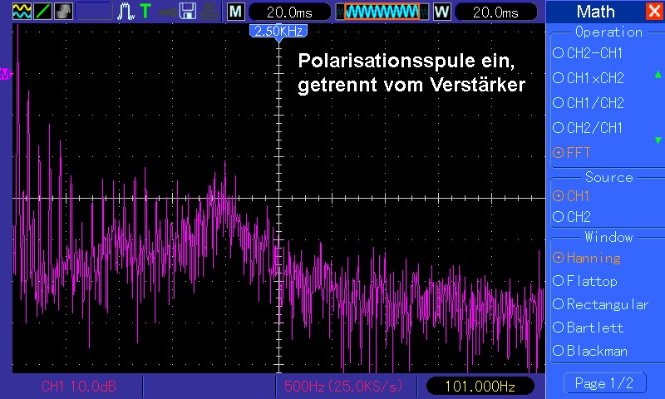This screenshot has height=399, width=665.
Task: Click the waveform memory position bar
Action: (382, 12)
